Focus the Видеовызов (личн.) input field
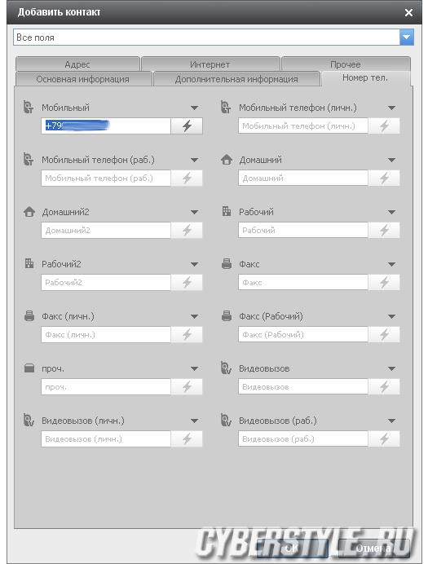 (x=106, y=438)
